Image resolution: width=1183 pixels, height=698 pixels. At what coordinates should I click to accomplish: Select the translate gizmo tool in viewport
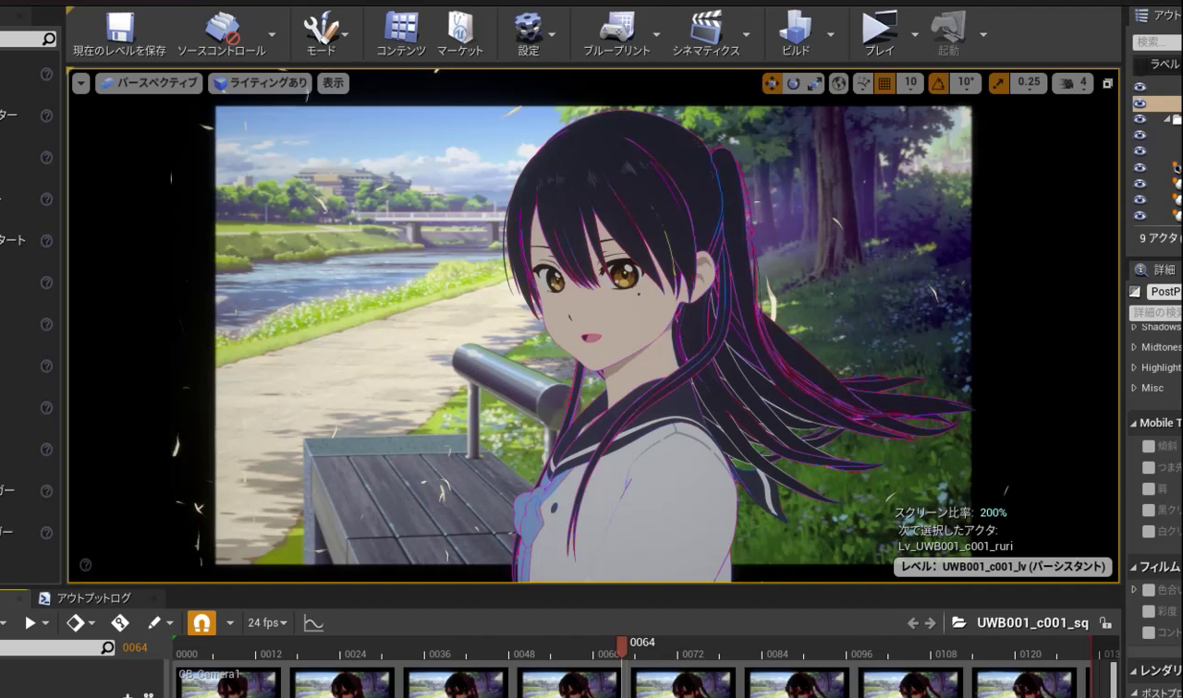click(772, 83)
